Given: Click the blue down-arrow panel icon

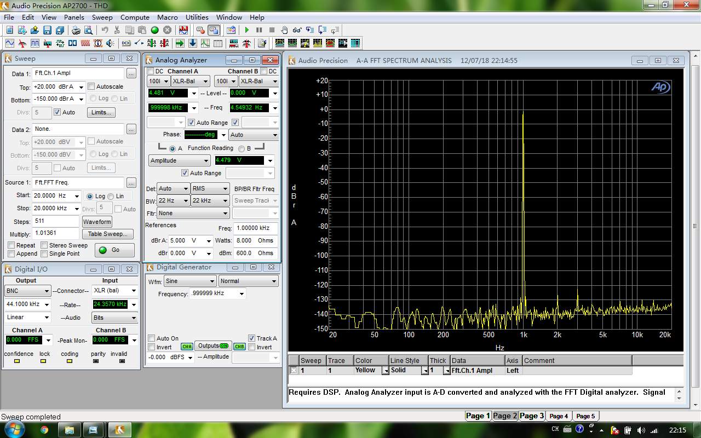Looking at the screenshot, I should click(x=193, y=43).
